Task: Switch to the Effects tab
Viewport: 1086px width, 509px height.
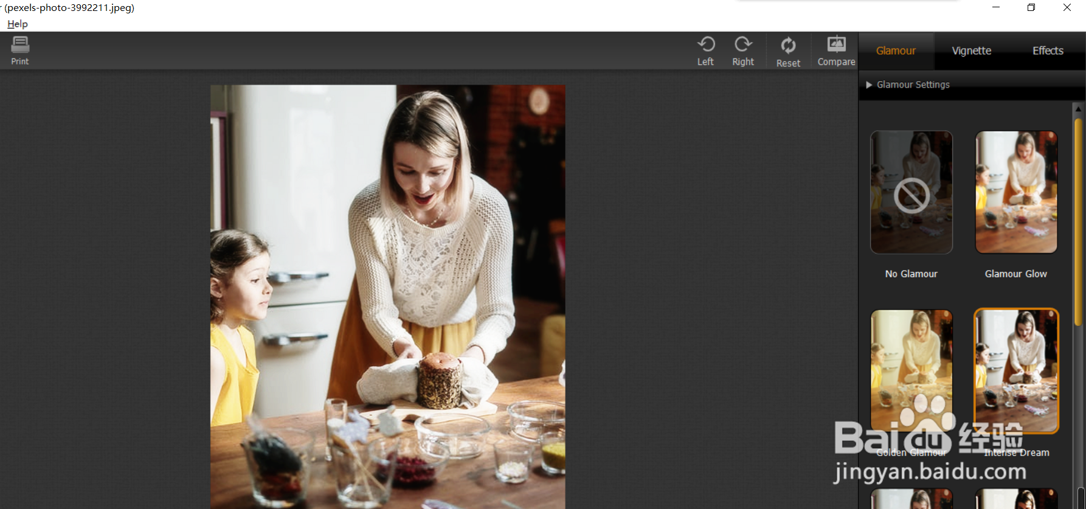Action: [x=1048, y=51]
